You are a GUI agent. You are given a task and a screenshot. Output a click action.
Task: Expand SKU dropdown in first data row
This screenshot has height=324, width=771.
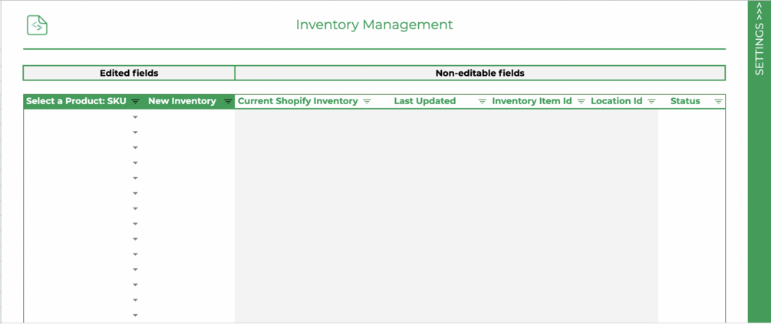click(x=136, y=117)
